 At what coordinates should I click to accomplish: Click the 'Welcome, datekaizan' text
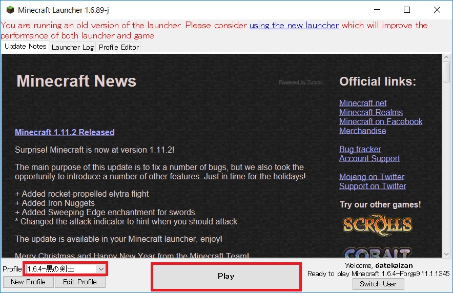[379, 265]
